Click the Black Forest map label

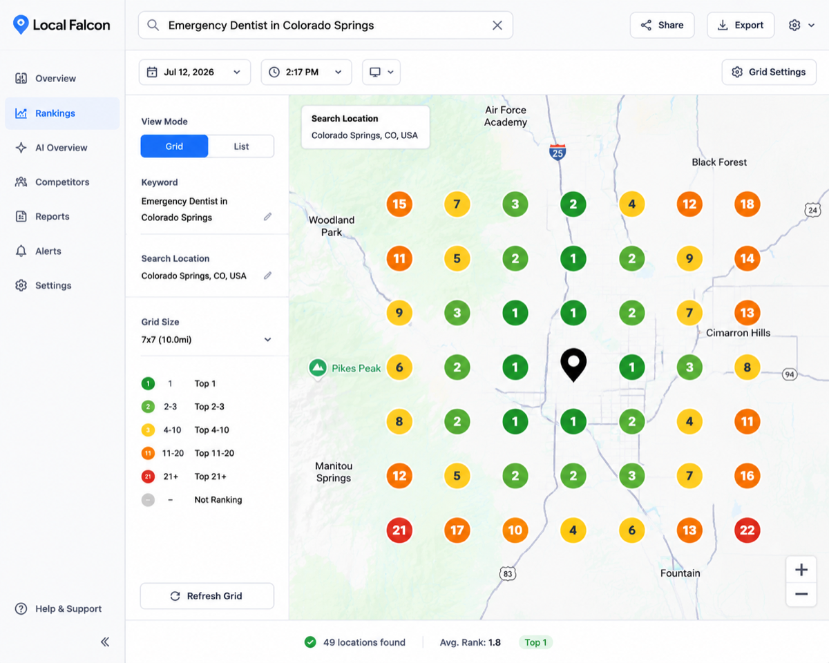pos(719,162)
